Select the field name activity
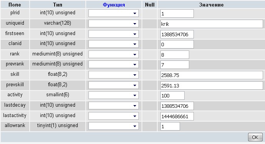 tap(15, 95)
